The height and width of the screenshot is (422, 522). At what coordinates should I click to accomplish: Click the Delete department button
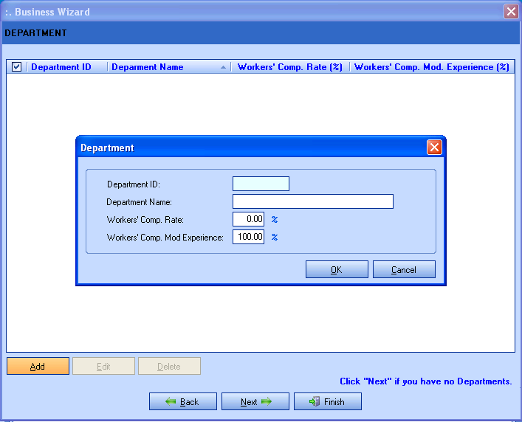point(169,367)
